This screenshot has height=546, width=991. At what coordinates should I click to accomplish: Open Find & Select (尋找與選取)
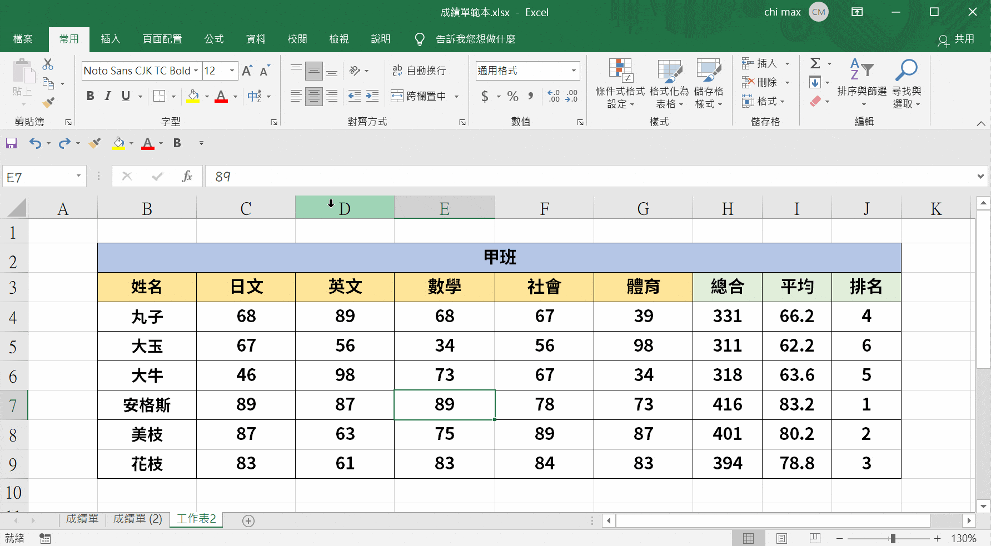coord(906,82)
